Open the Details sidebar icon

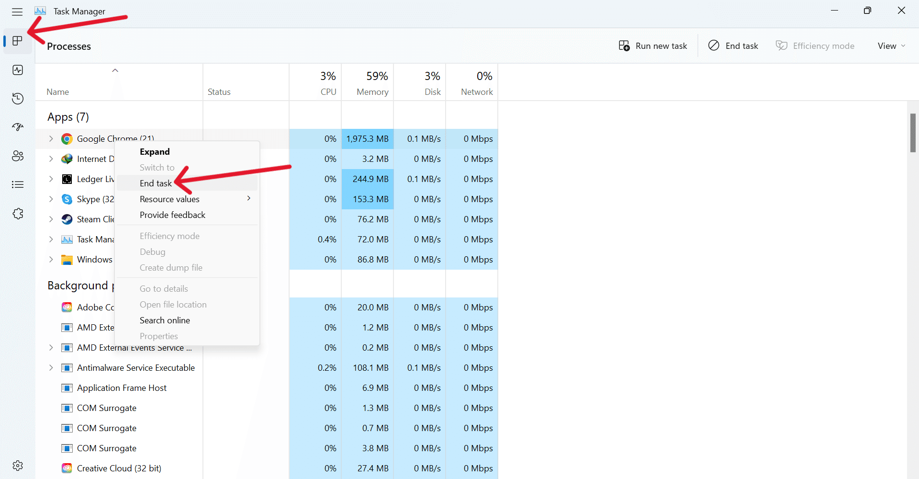pos(18,184)
